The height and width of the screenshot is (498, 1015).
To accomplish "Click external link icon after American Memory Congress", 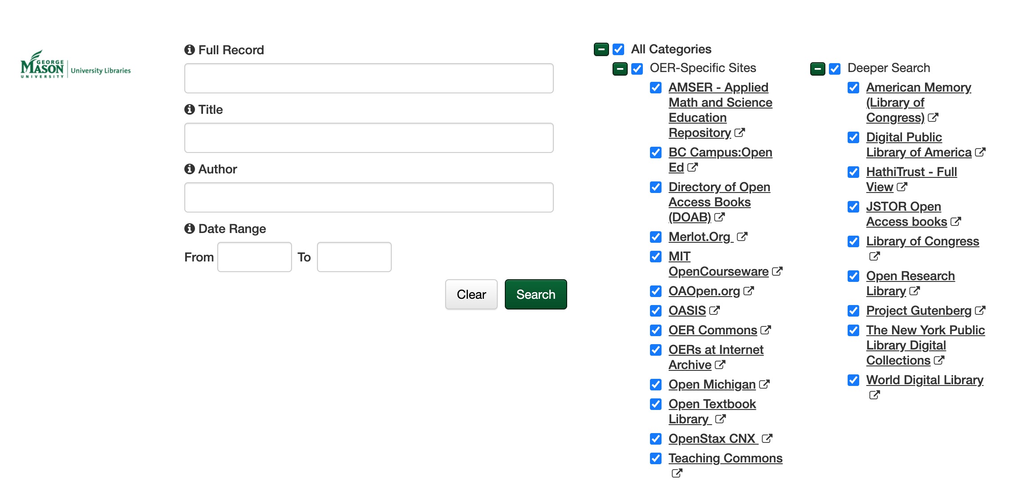I will [x=933, y=117].
